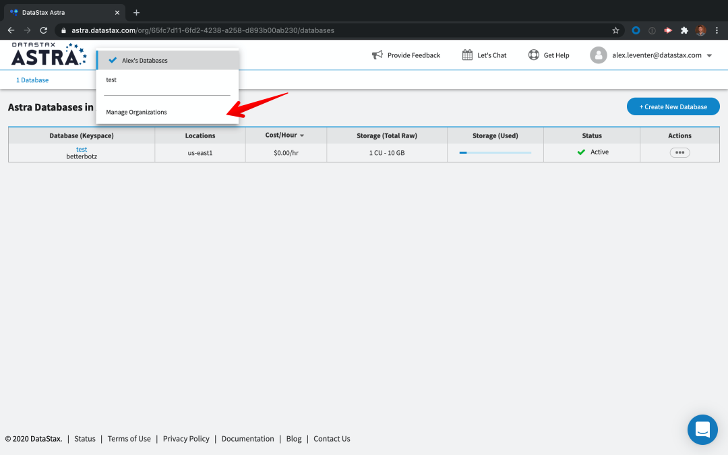Click the lifebuoy Get Help icon

533,55
